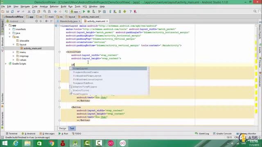
Task: Click the Paste icon in toolbar
Action: (38, 11)
